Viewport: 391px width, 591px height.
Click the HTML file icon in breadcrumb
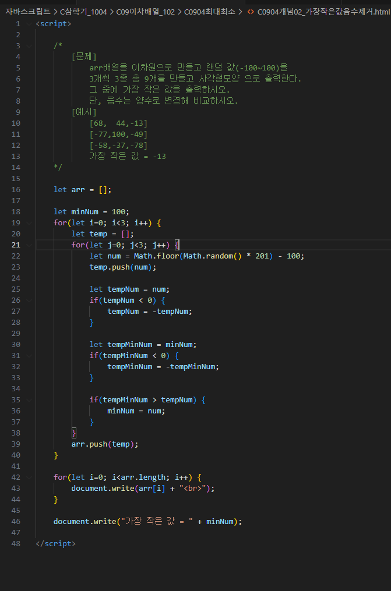click(251, 12)
